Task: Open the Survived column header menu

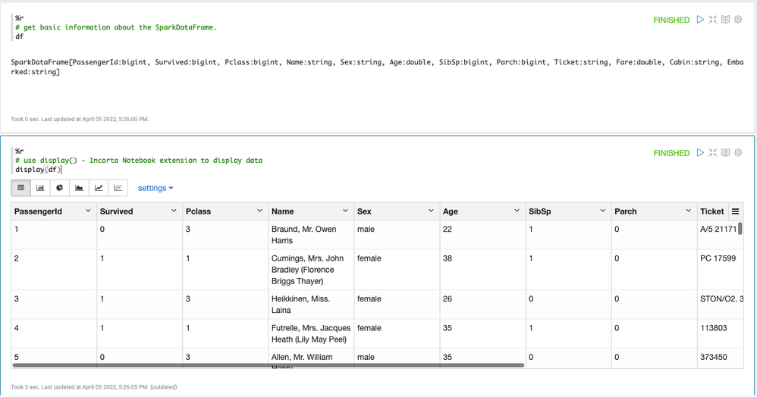Action: [174, 211]
